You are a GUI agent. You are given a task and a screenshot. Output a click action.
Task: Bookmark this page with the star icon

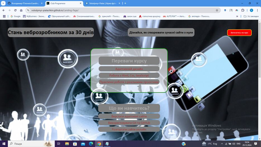point(217,10)
